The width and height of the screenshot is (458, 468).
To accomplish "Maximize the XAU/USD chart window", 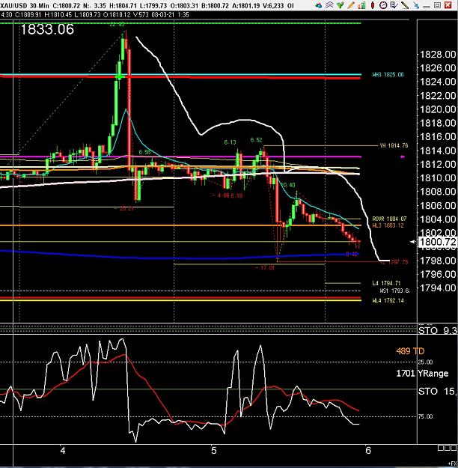I will [437, 5].
